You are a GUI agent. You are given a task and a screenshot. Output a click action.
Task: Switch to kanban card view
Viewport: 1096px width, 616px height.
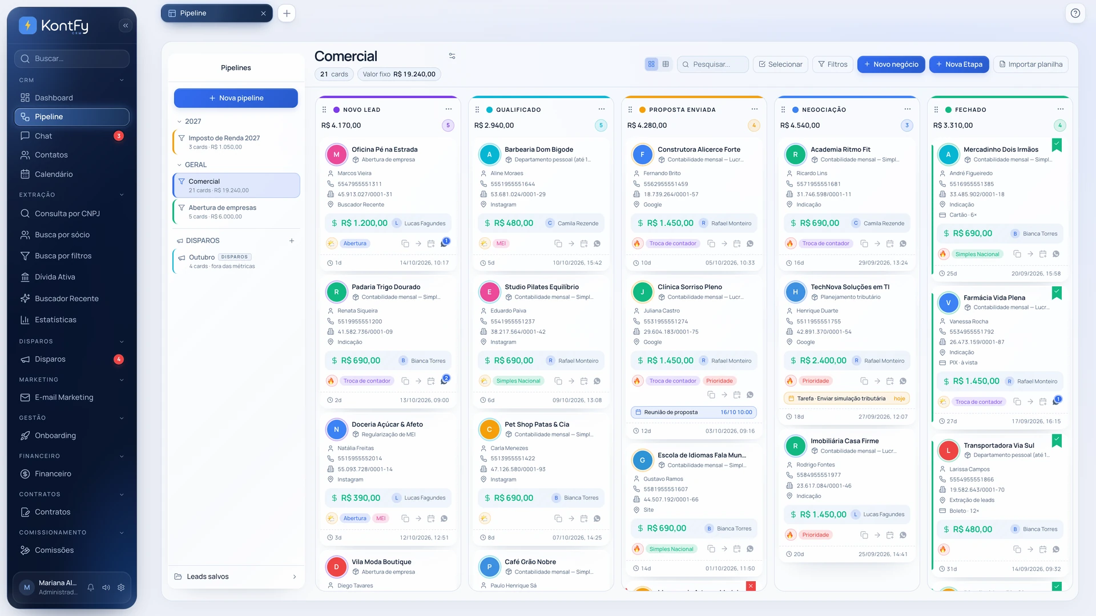click(651, 64)
